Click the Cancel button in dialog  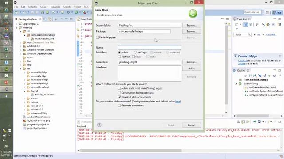click(191, 125)
